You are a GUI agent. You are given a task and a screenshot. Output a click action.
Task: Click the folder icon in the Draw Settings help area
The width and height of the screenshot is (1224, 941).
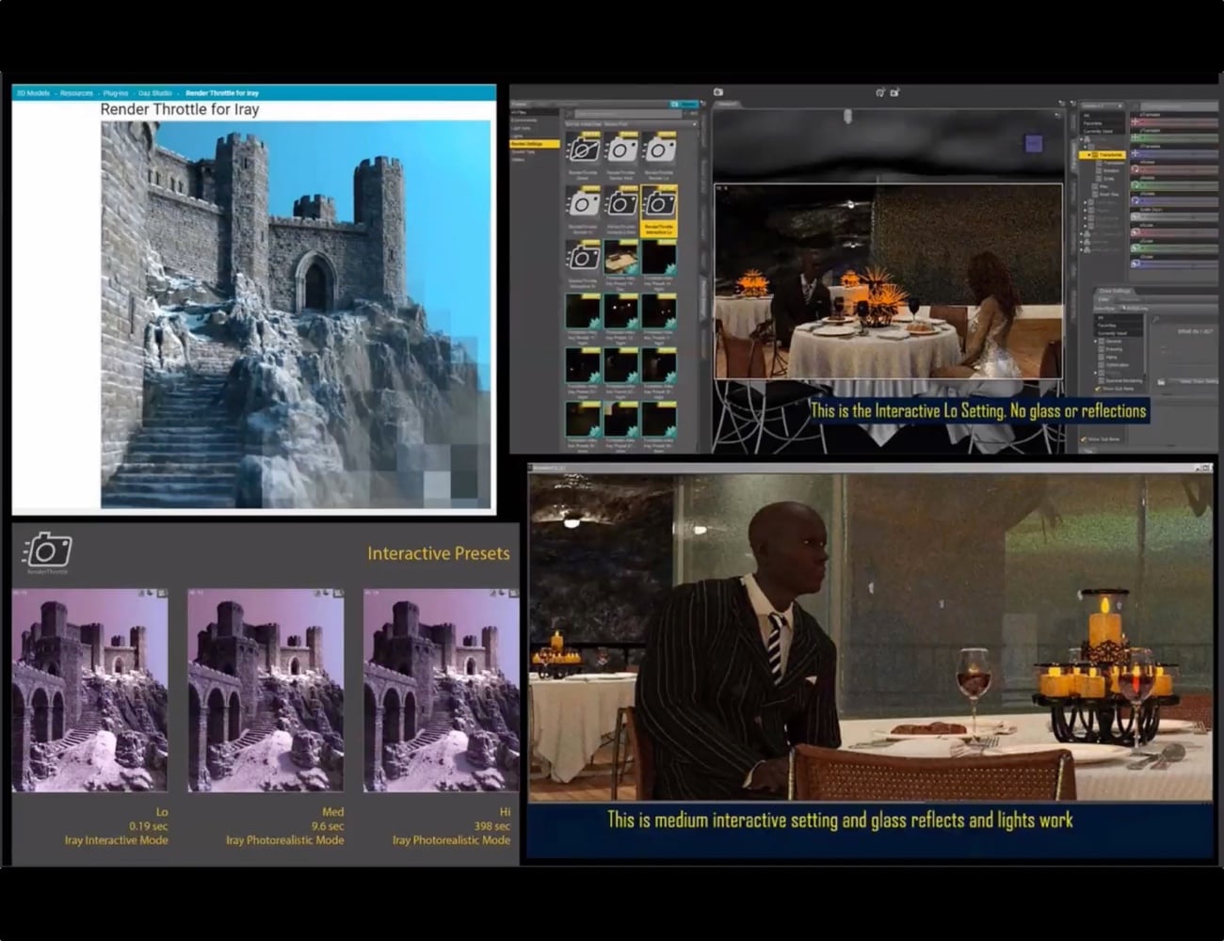click(x=1161, y=382)
